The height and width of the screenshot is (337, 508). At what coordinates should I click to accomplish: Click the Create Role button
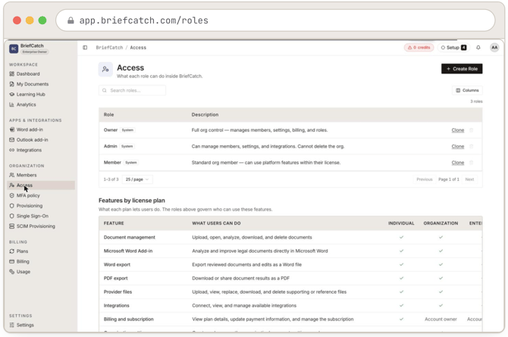[462, 69]
